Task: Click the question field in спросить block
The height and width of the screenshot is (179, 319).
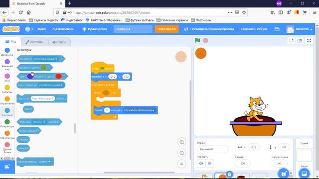Action: pyautogui.click(x=43, y=98)
